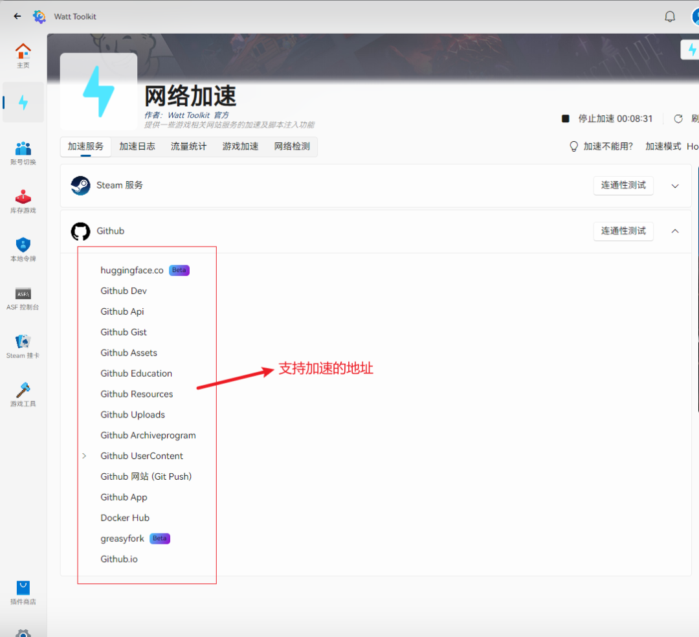Click the Github octocat logo icon

81,231
